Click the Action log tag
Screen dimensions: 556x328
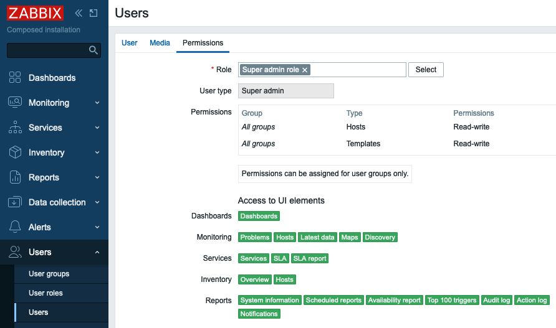tap(532, 301)
